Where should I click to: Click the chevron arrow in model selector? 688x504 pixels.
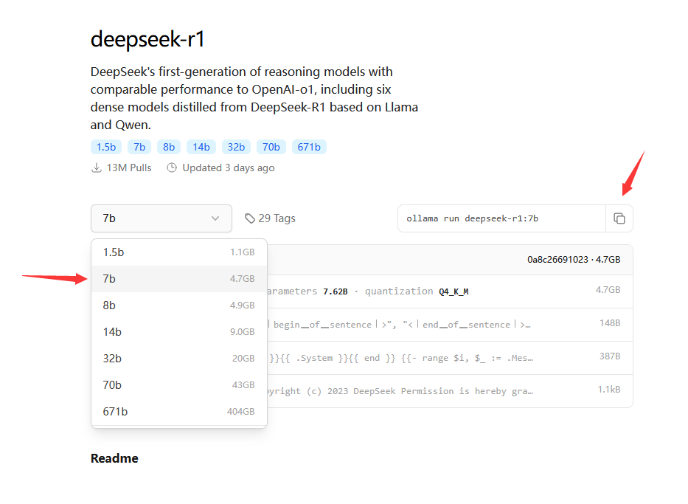(215, 218)
